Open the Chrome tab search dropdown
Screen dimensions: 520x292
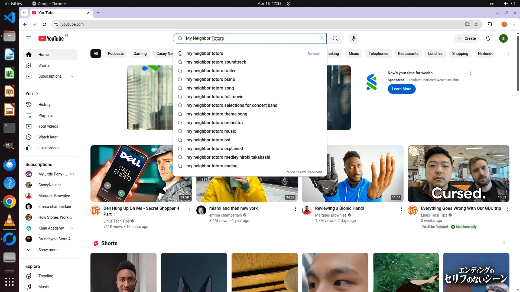24,13
